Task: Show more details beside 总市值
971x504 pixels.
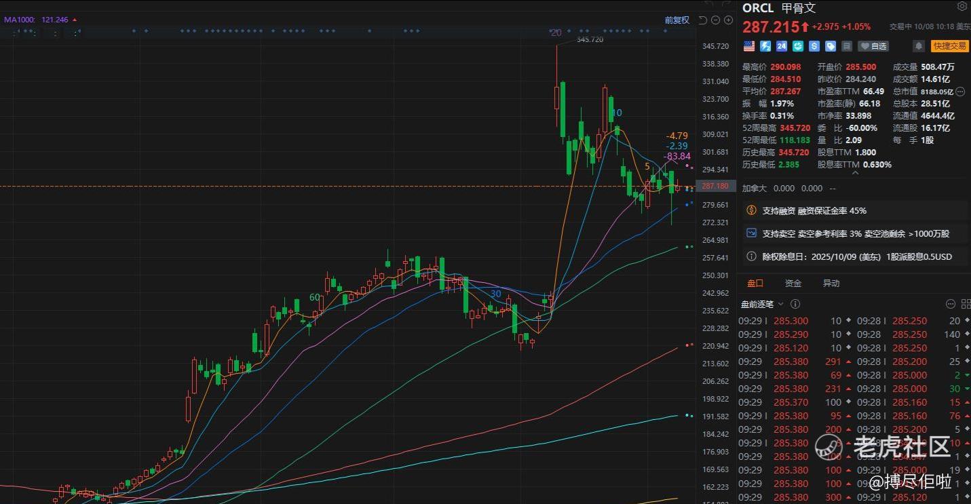Action: 960,92
